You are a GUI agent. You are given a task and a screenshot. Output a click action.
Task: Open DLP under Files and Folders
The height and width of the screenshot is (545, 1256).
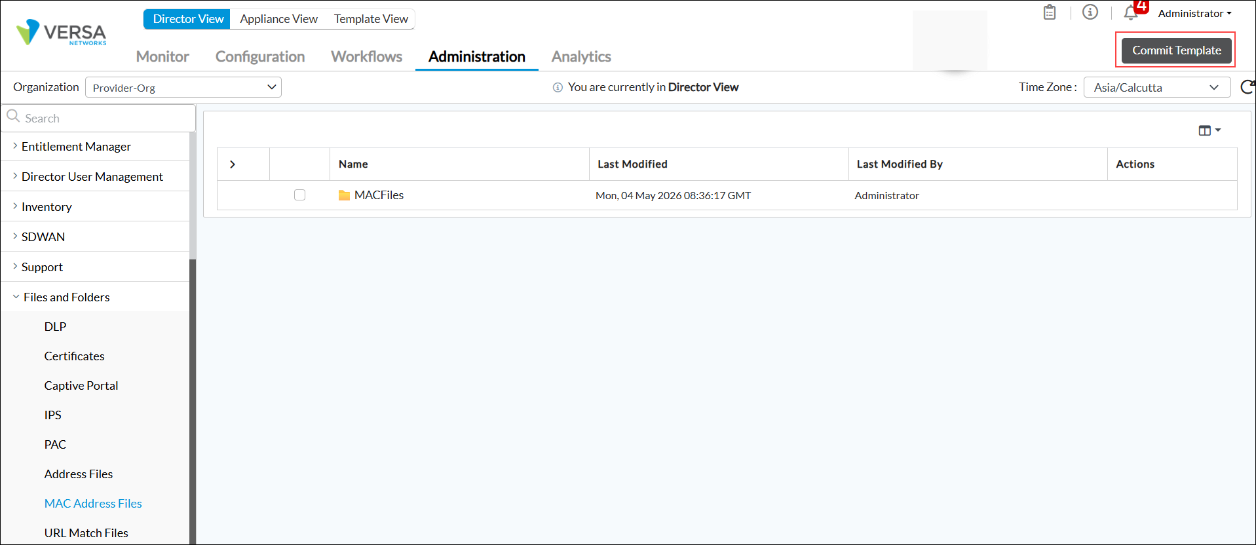coord(55,326)
